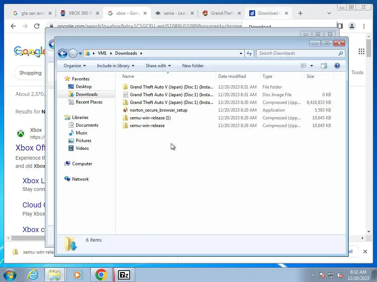377x282 pixels.
Task: Click the muted volume tray icon
Action: click(340, 275)
